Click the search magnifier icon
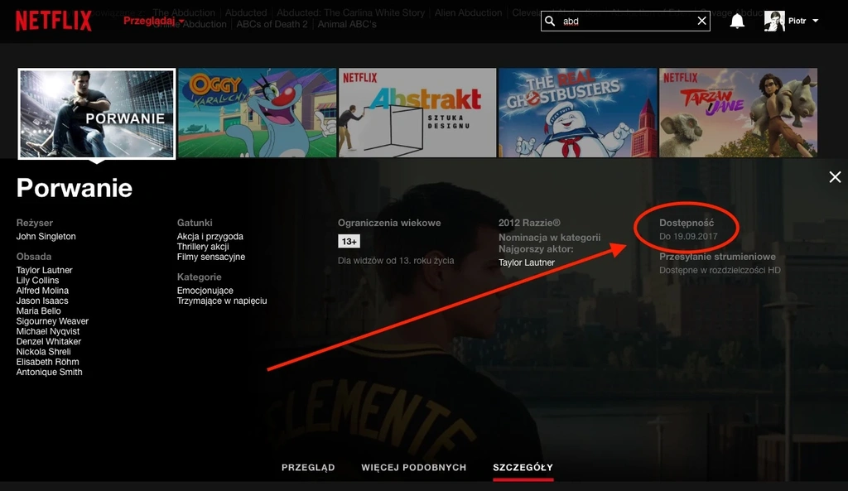Screen dimensions: 848x491 pyautogui.click(x=550, y=21)
